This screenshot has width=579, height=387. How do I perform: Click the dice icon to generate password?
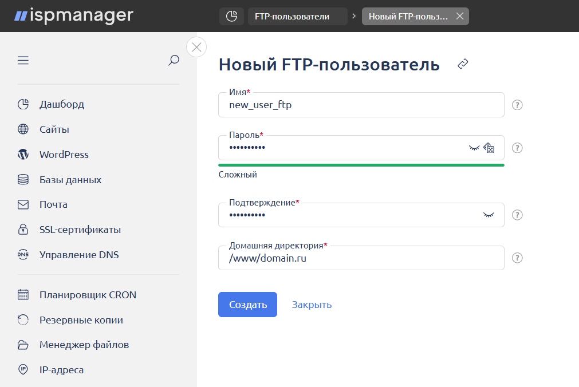pos(489,148)
